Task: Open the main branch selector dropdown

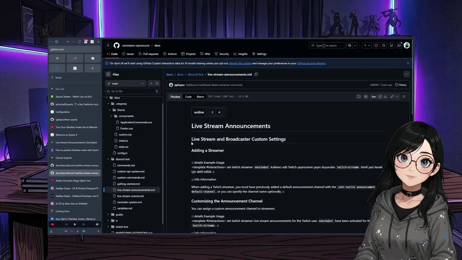Action: pyautogui.click(x=126, y=83)
